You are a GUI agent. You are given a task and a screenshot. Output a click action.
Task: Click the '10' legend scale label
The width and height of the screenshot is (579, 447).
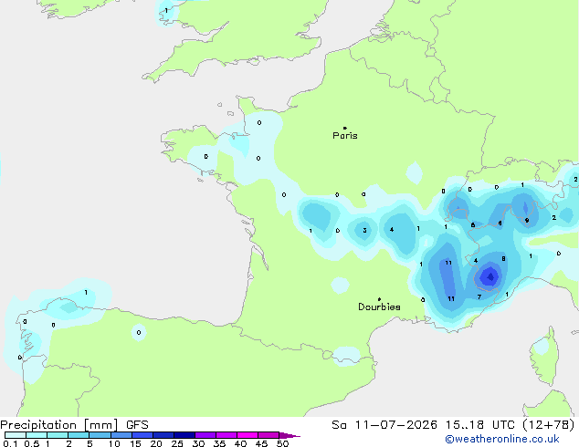pos(114,443)
